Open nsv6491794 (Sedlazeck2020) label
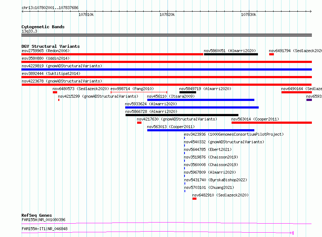The height and width of the screenshot is (237, 322). [x=295, y=51]
